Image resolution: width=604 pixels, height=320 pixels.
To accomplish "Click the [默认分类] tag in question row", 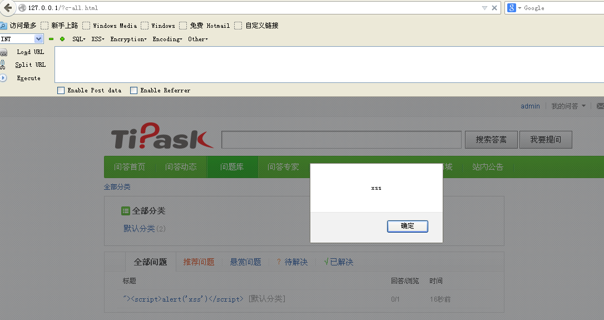I will pyautogui.click(x=267, y=299).
